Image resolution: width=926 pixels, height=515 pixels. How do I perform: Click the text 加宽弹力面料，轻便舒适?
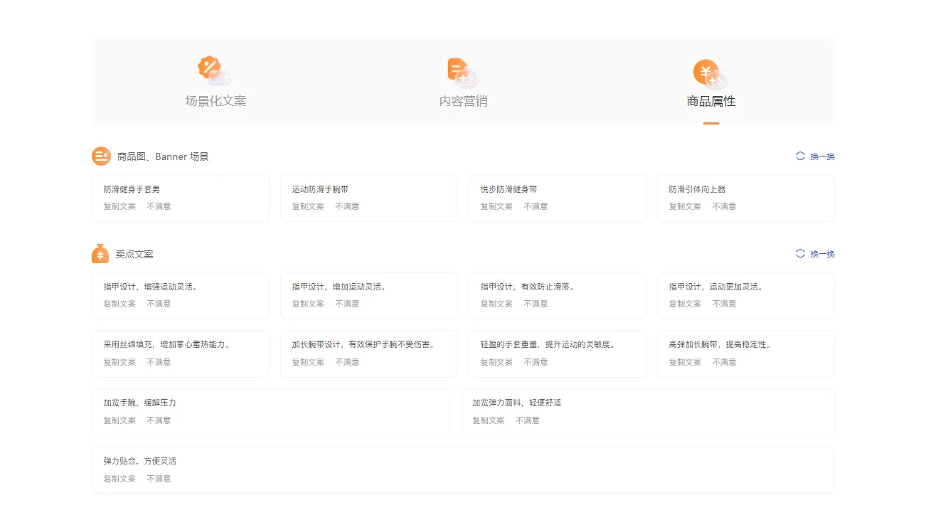pyautogui.click(x=517, y=403)
